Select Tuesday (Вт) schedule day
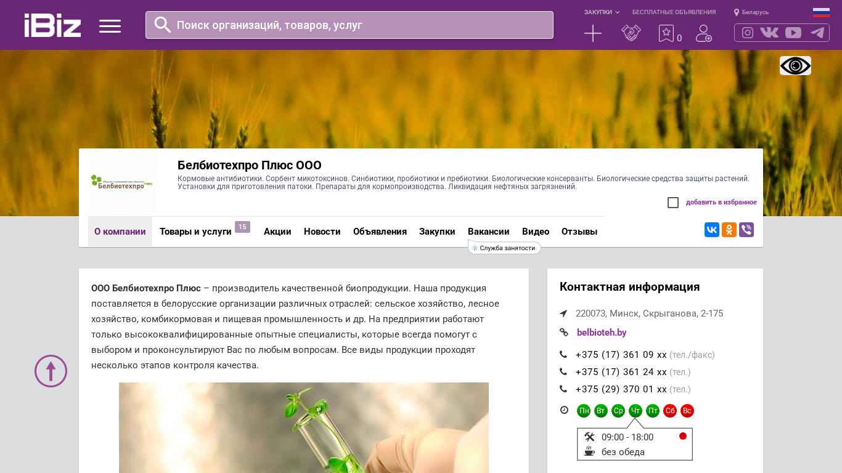The width and height of the screenshot is (842, 473). pos(601,411)
